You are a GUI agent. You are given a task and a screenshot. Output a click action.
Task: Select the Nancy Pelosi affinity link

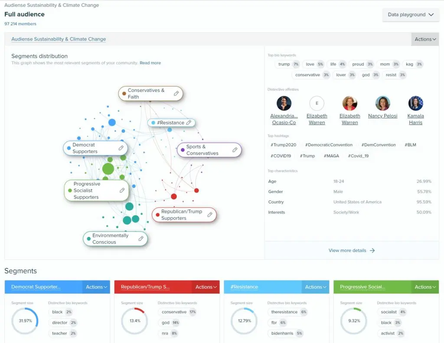pos(382,116)
